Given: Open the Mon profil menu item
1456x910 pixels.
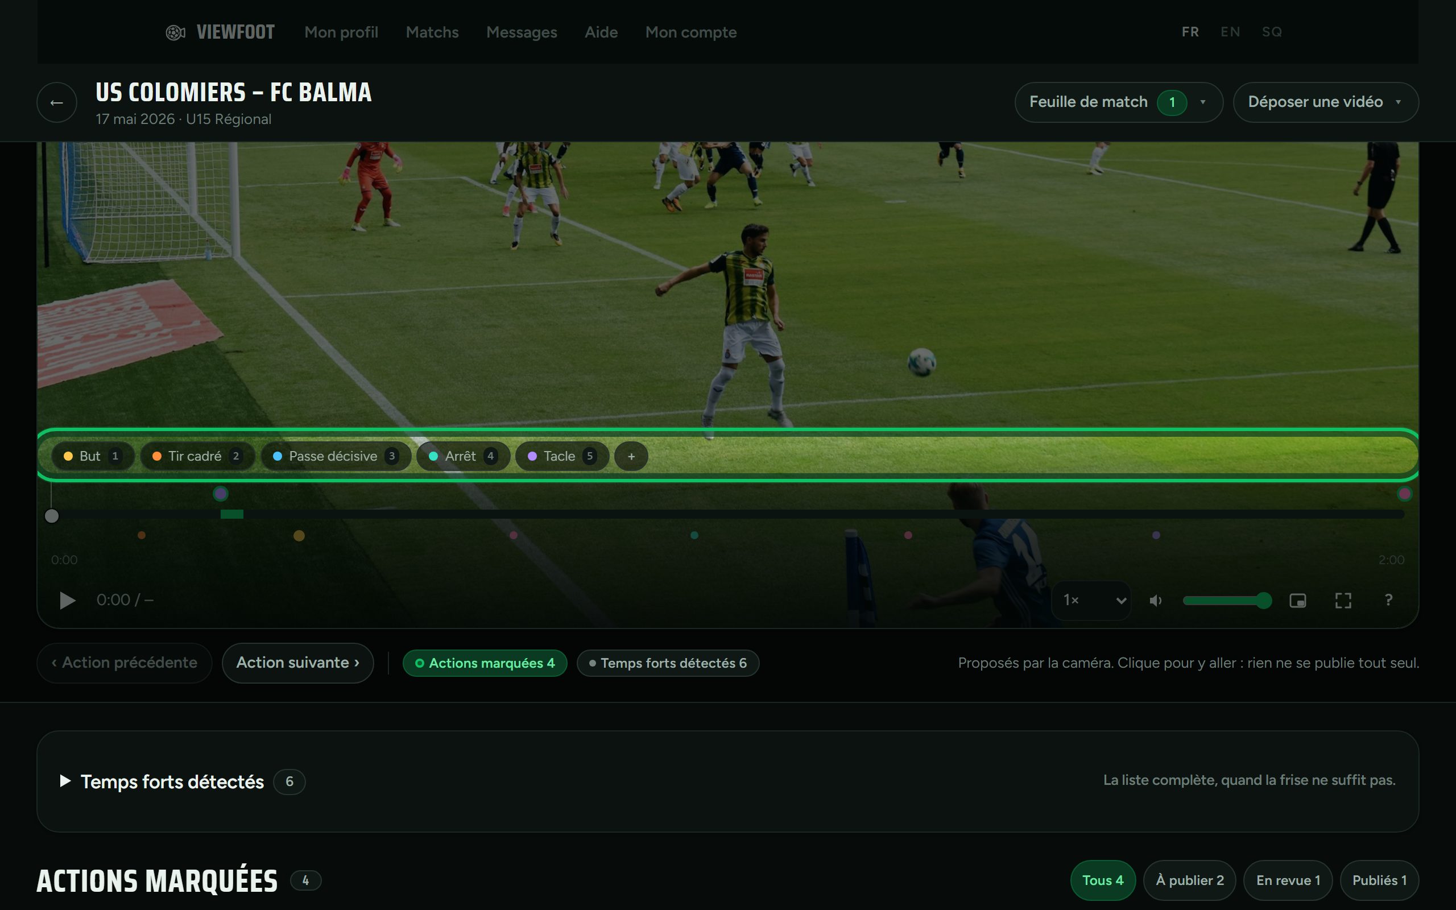Looking at the screenshot, I should pos(341,32).
